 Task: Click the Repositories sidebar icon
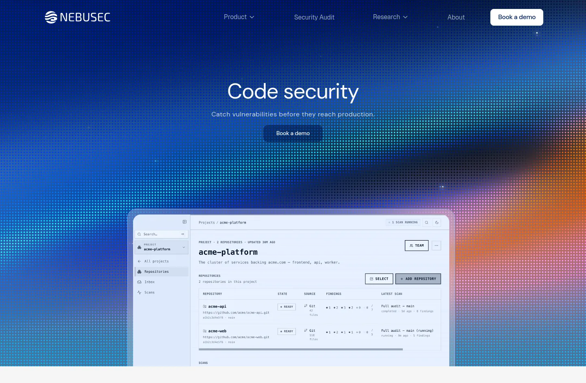[x=139, y=271]
